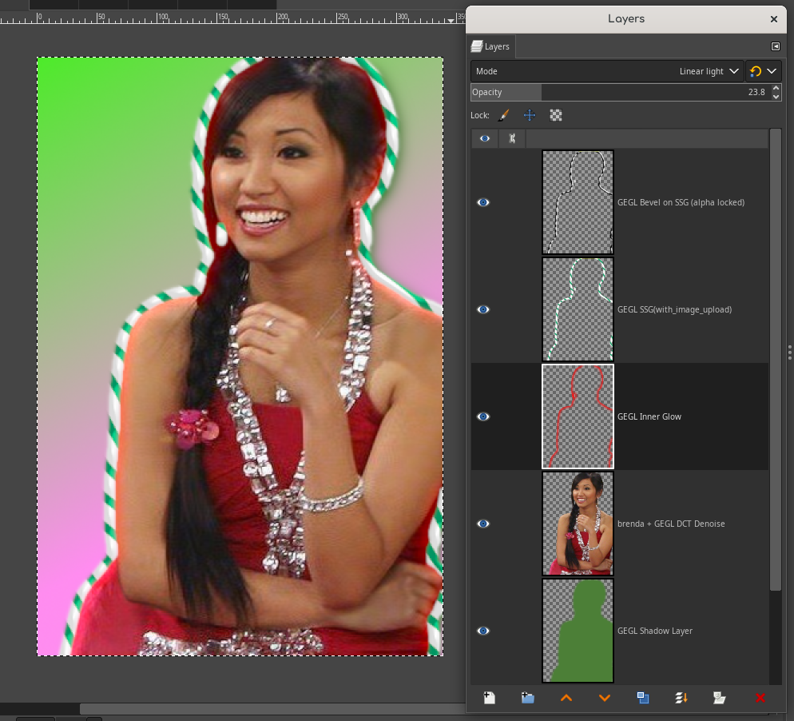Raise the selected layer one step

coord(566,698)
